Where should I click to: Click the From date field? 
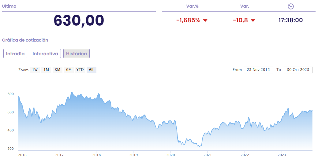coord(258,70)
